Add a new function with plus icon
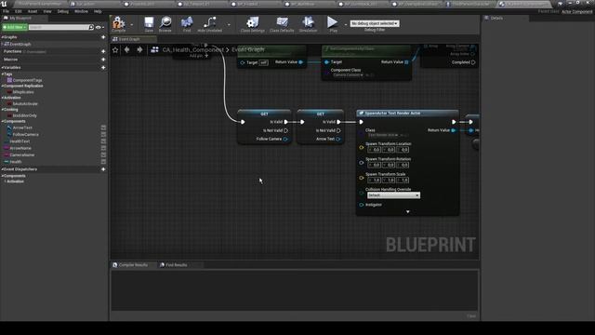595x335 pixels. (103, 51)
